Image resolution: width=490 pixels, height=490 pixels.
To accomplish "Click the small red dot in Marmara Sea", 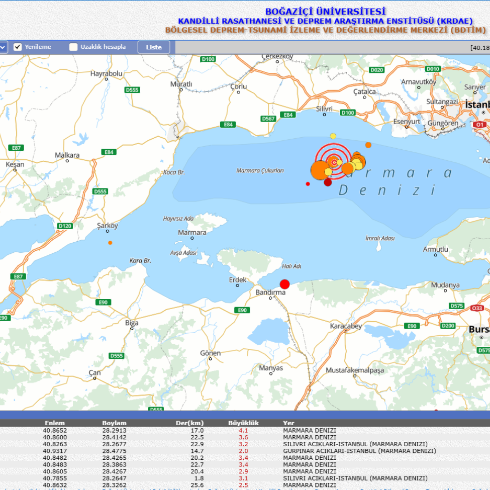I will point(308,184).
